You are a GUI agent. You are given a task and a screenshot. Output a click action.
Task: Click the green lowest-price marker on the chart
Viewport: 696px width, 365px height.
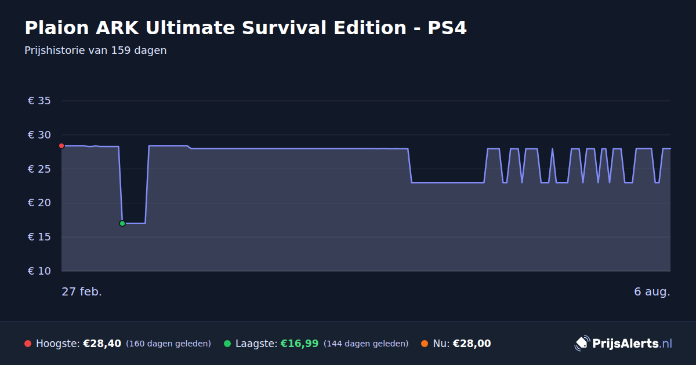point(122,223)
